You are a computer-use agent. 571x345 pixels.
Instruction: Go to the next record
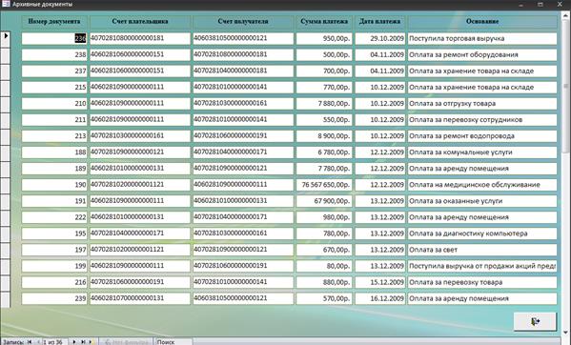(x=74, y=342)
